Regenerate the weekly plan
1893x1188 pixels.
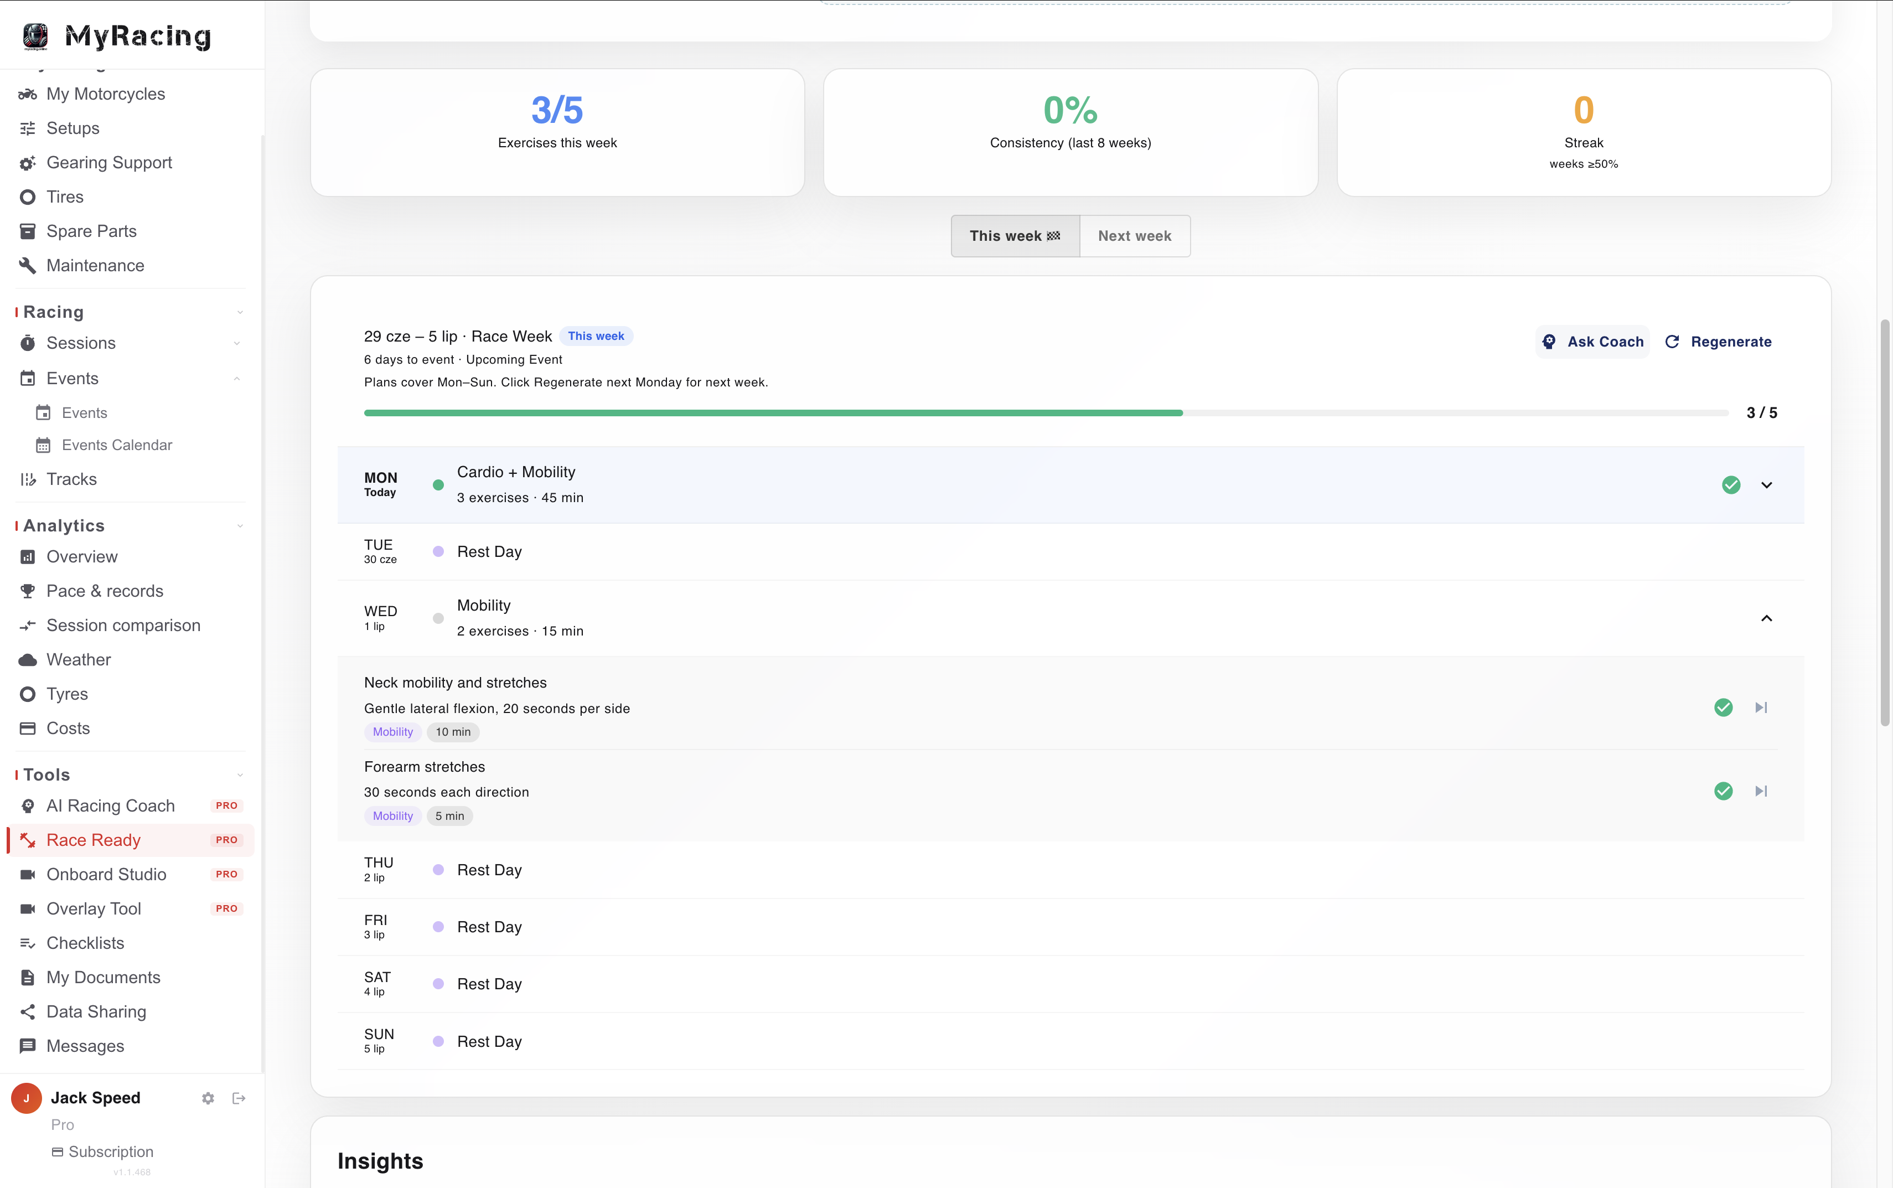tap(1719, 342)
